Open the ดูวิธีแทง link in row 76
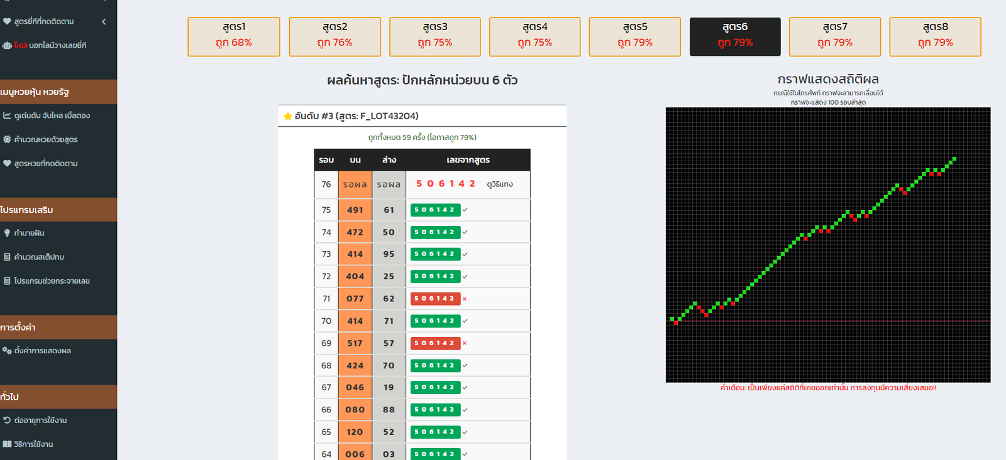1006x460 pixels. pos(500,185)
